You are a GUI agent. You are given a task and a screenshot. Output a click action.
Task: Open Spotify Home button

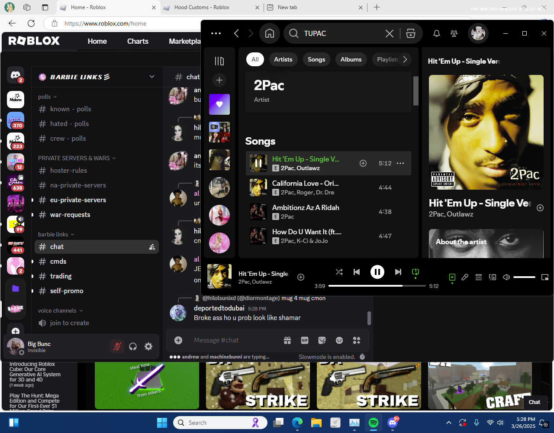point(270,33)
